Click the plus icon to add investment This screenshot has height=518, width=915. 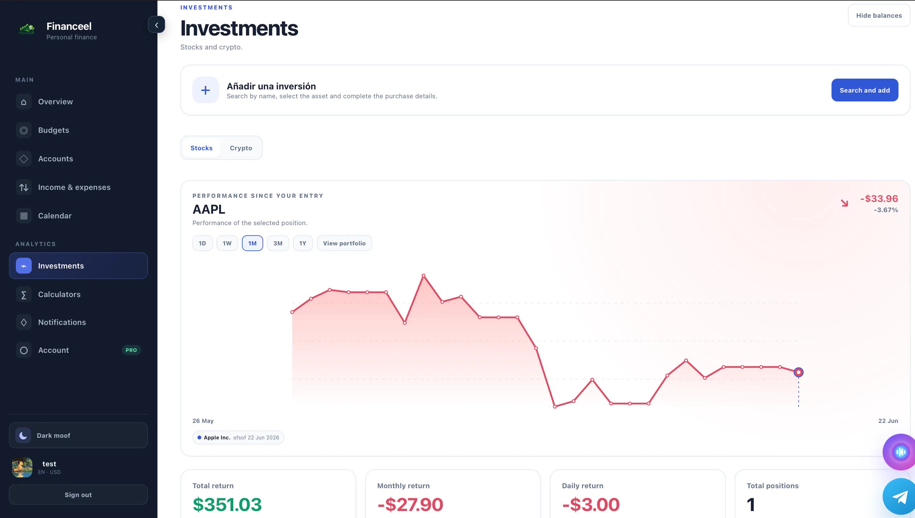point(206,90)
